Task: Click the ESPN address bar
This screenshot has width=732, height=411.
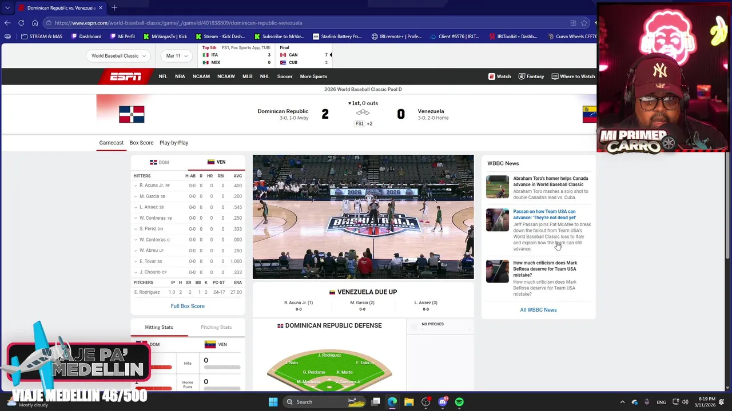Action: pyautogui.click(x=309, y=23)
